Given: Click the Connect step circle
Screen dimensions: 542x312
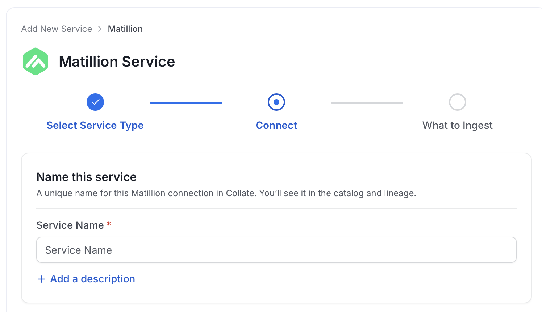Looking at the screenshot, I should click(x=276, y=102).
